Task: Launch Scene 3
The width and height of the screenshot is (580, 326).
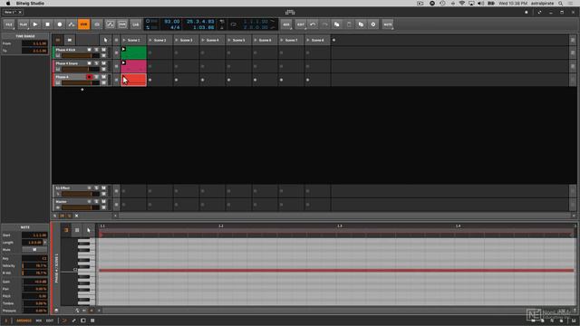Action: point(177,40)
